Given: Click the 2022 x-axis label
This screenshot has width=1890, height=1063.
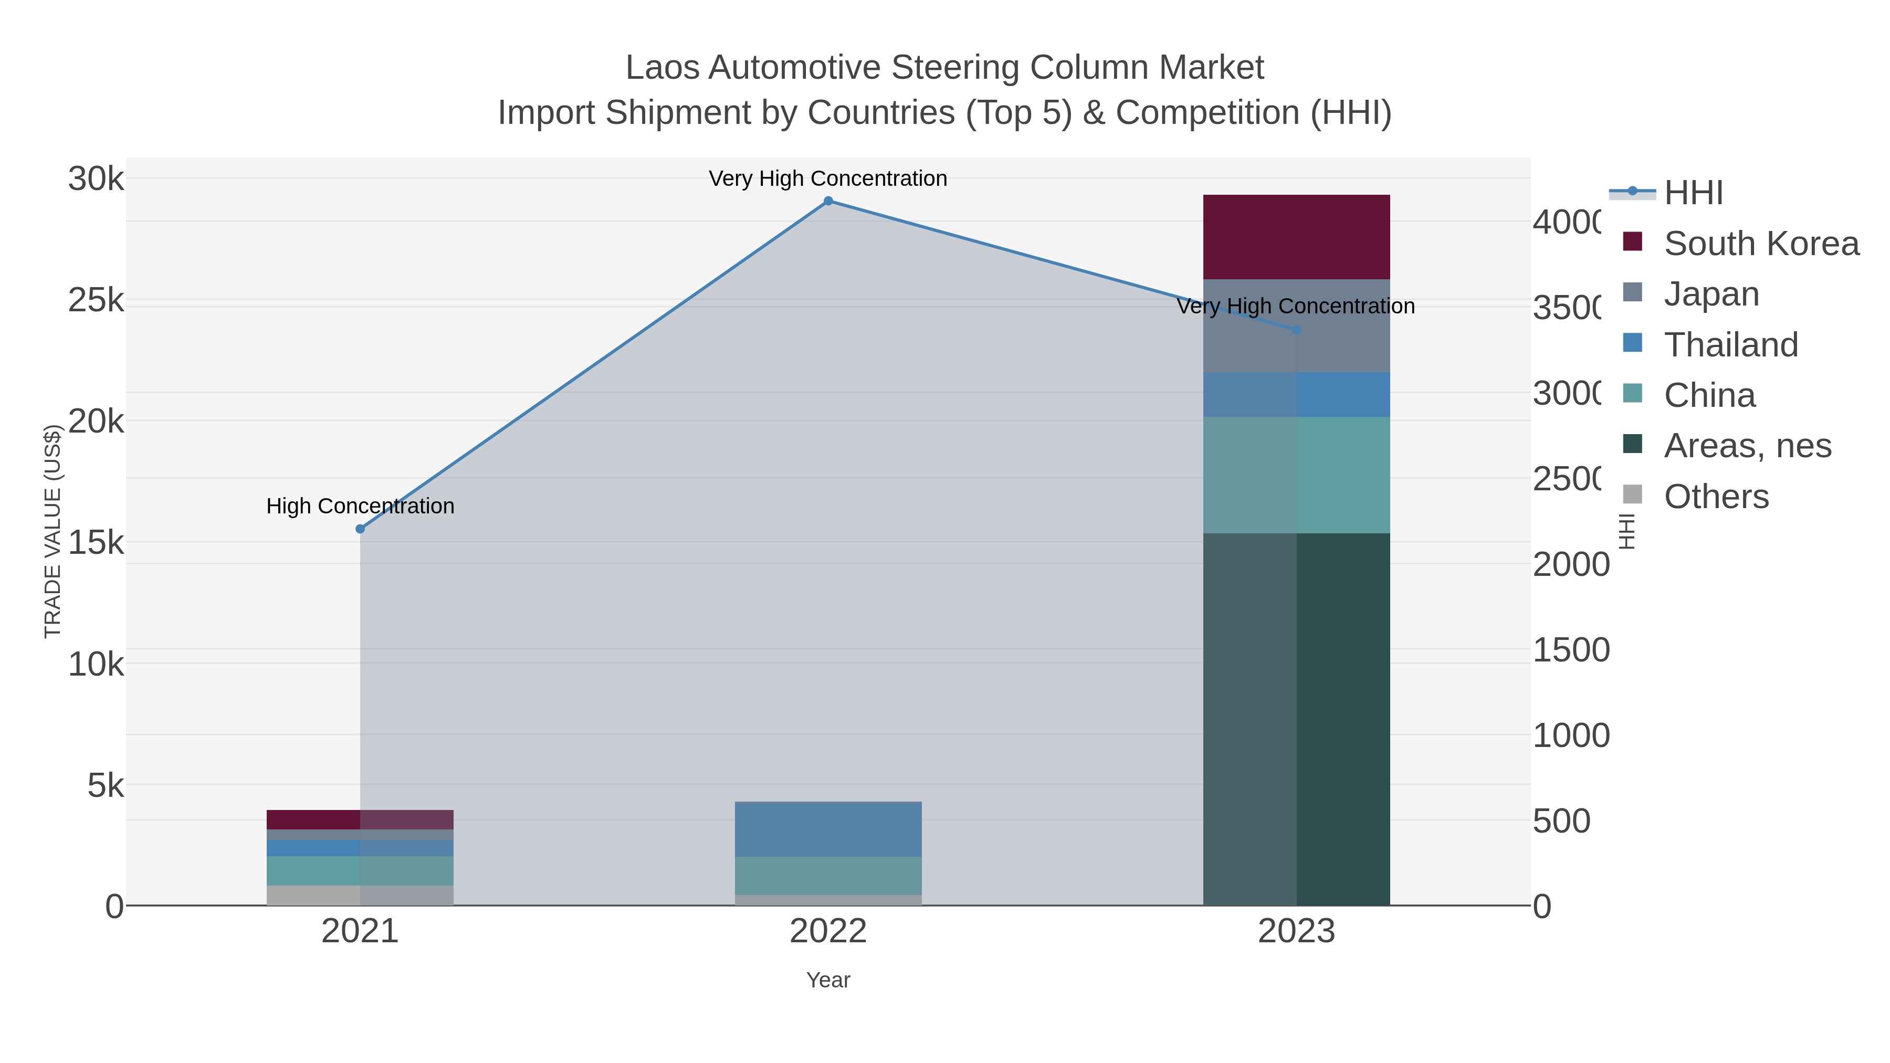Looking at the screenshot, I should tap(828, 932).
